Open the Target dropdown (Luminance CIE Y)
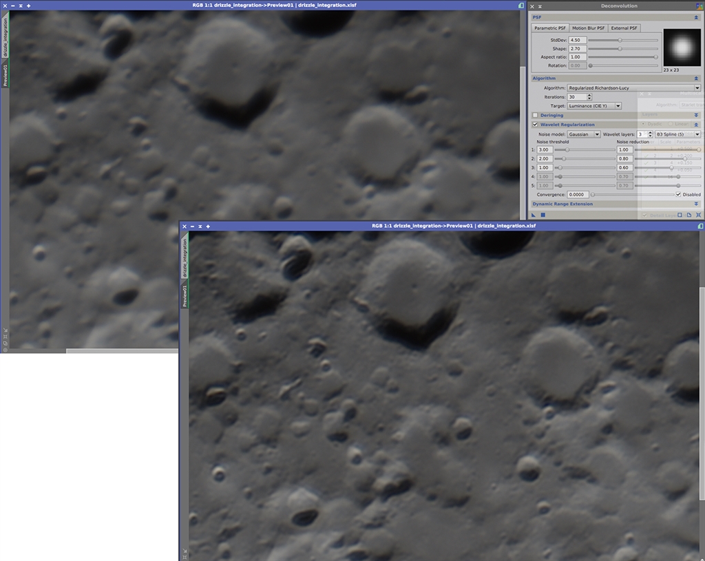This screenshot has height=561, width=705. (594, 105)
